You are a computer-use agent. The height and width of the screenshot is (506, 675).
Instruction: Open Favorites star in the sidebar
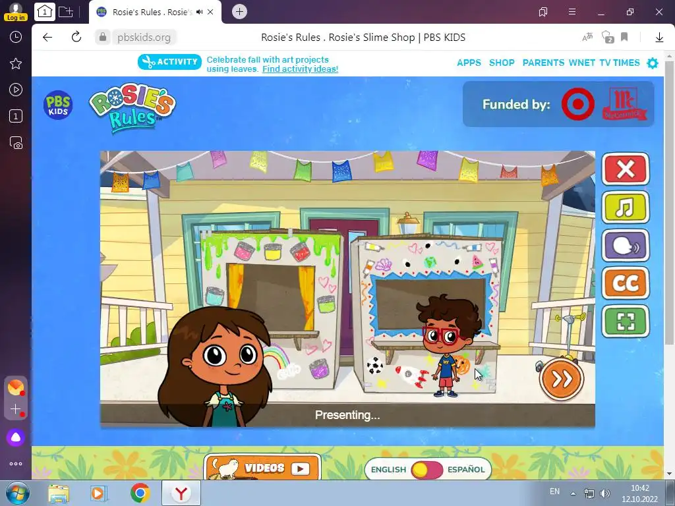(x=16, y=64)
